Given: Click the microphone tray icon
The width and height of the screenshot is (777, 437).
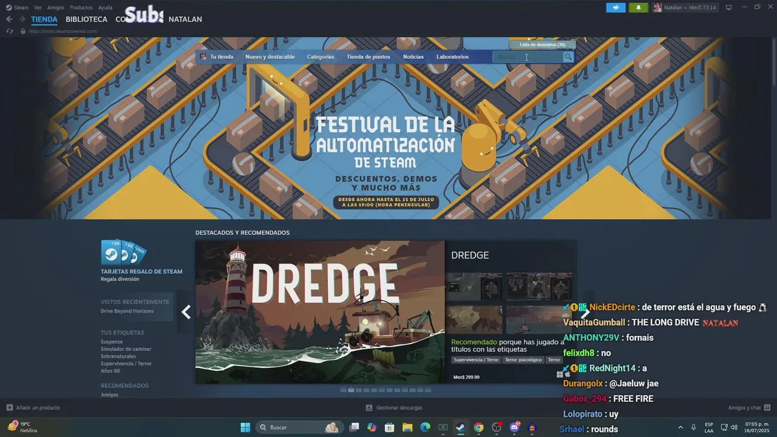Looking at the screenshot, I should [693, 427].
